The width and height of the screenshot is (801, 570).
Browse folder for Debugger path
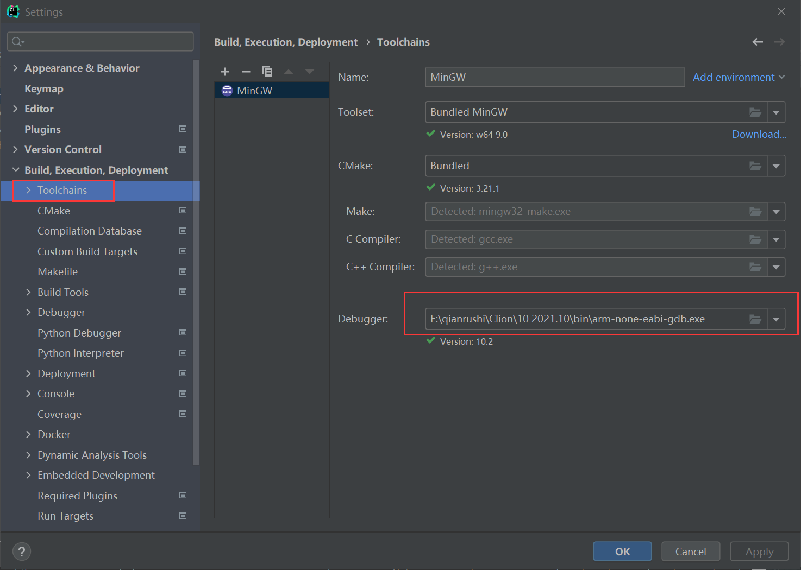(x=755, y=319)
